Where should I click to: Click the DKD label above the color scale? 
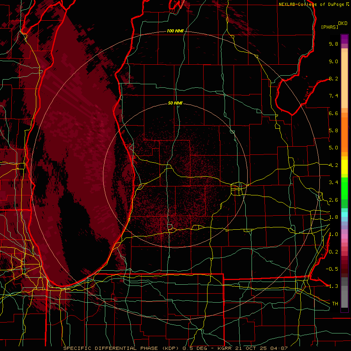point(343,23)
